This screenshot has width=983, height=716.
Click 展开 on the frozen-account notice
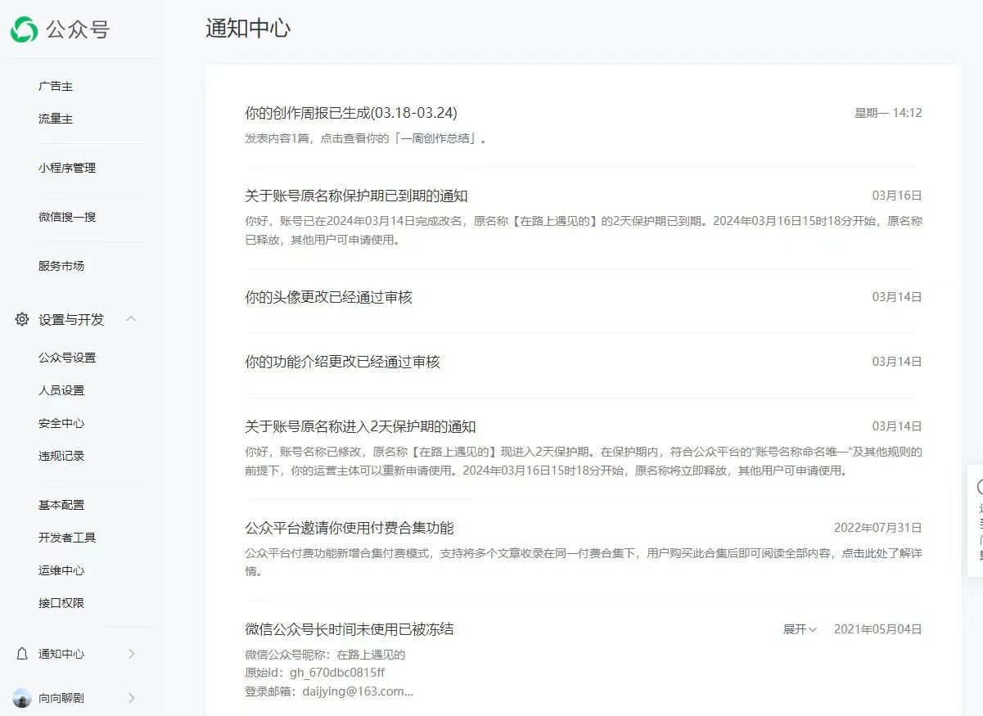pyautogui.click(x=800, y=629)
